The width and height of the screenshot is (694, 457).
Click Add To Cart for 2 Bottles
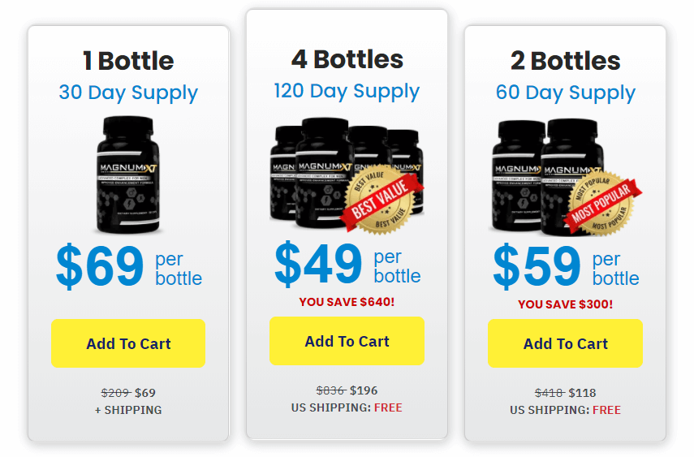click(x=565, y=343)
